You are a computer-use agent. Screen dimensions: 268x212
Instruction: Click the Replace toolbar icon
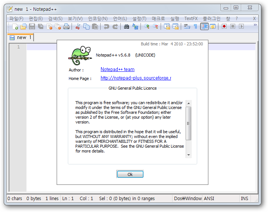point(135,27)
